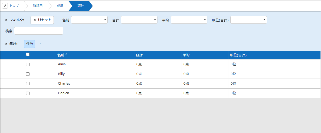Click the sort arrow next to 名前 header
The image size is (321, 133).
click(66, 54)
